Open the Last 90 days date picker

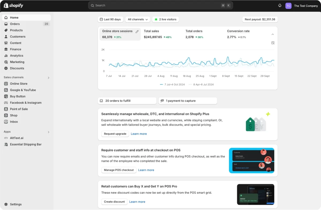(x=110, y=19)
